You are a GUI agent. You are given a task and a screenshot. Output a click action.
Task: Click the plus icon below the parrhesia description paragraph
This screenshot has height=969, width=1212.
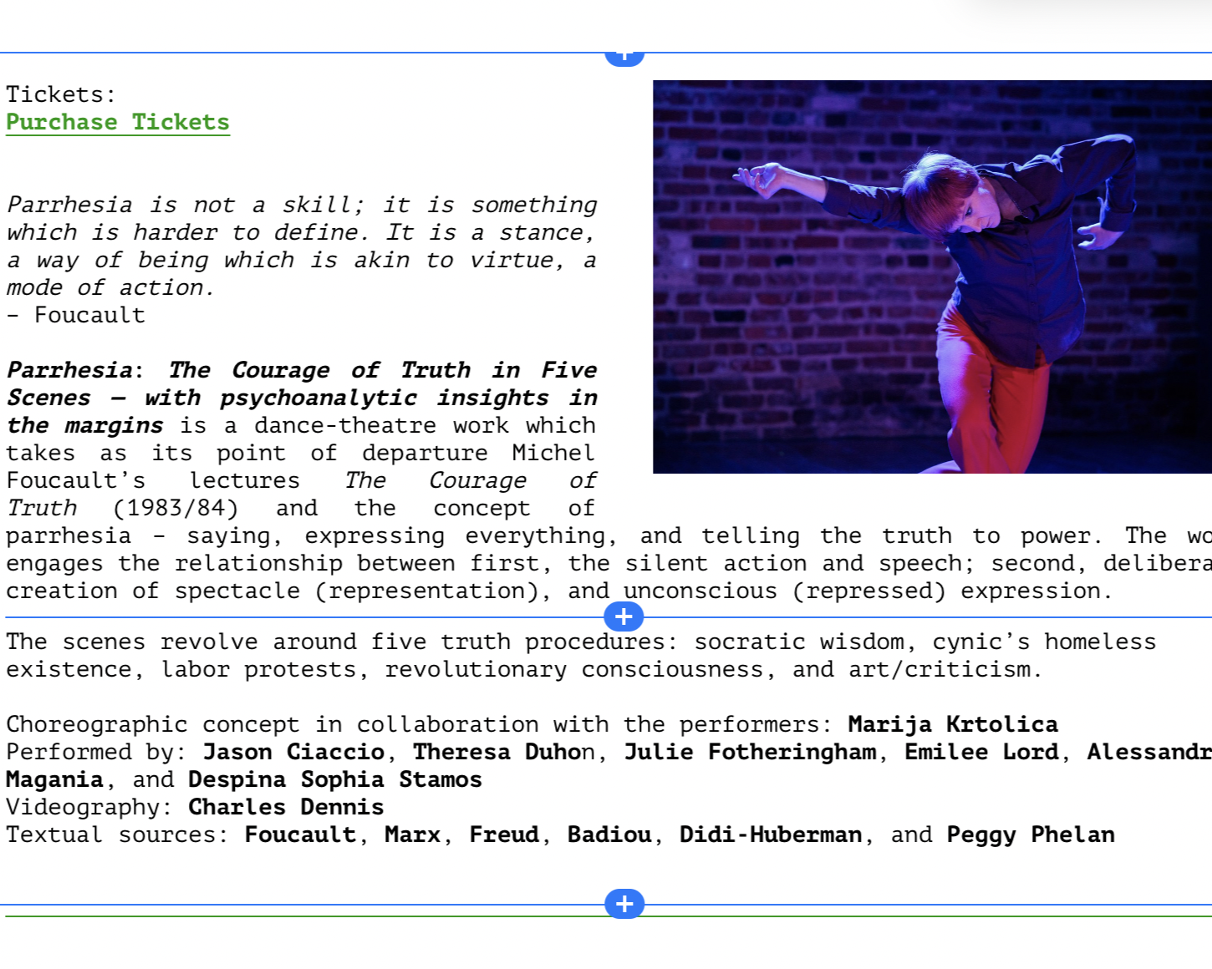tap(624, 616)
